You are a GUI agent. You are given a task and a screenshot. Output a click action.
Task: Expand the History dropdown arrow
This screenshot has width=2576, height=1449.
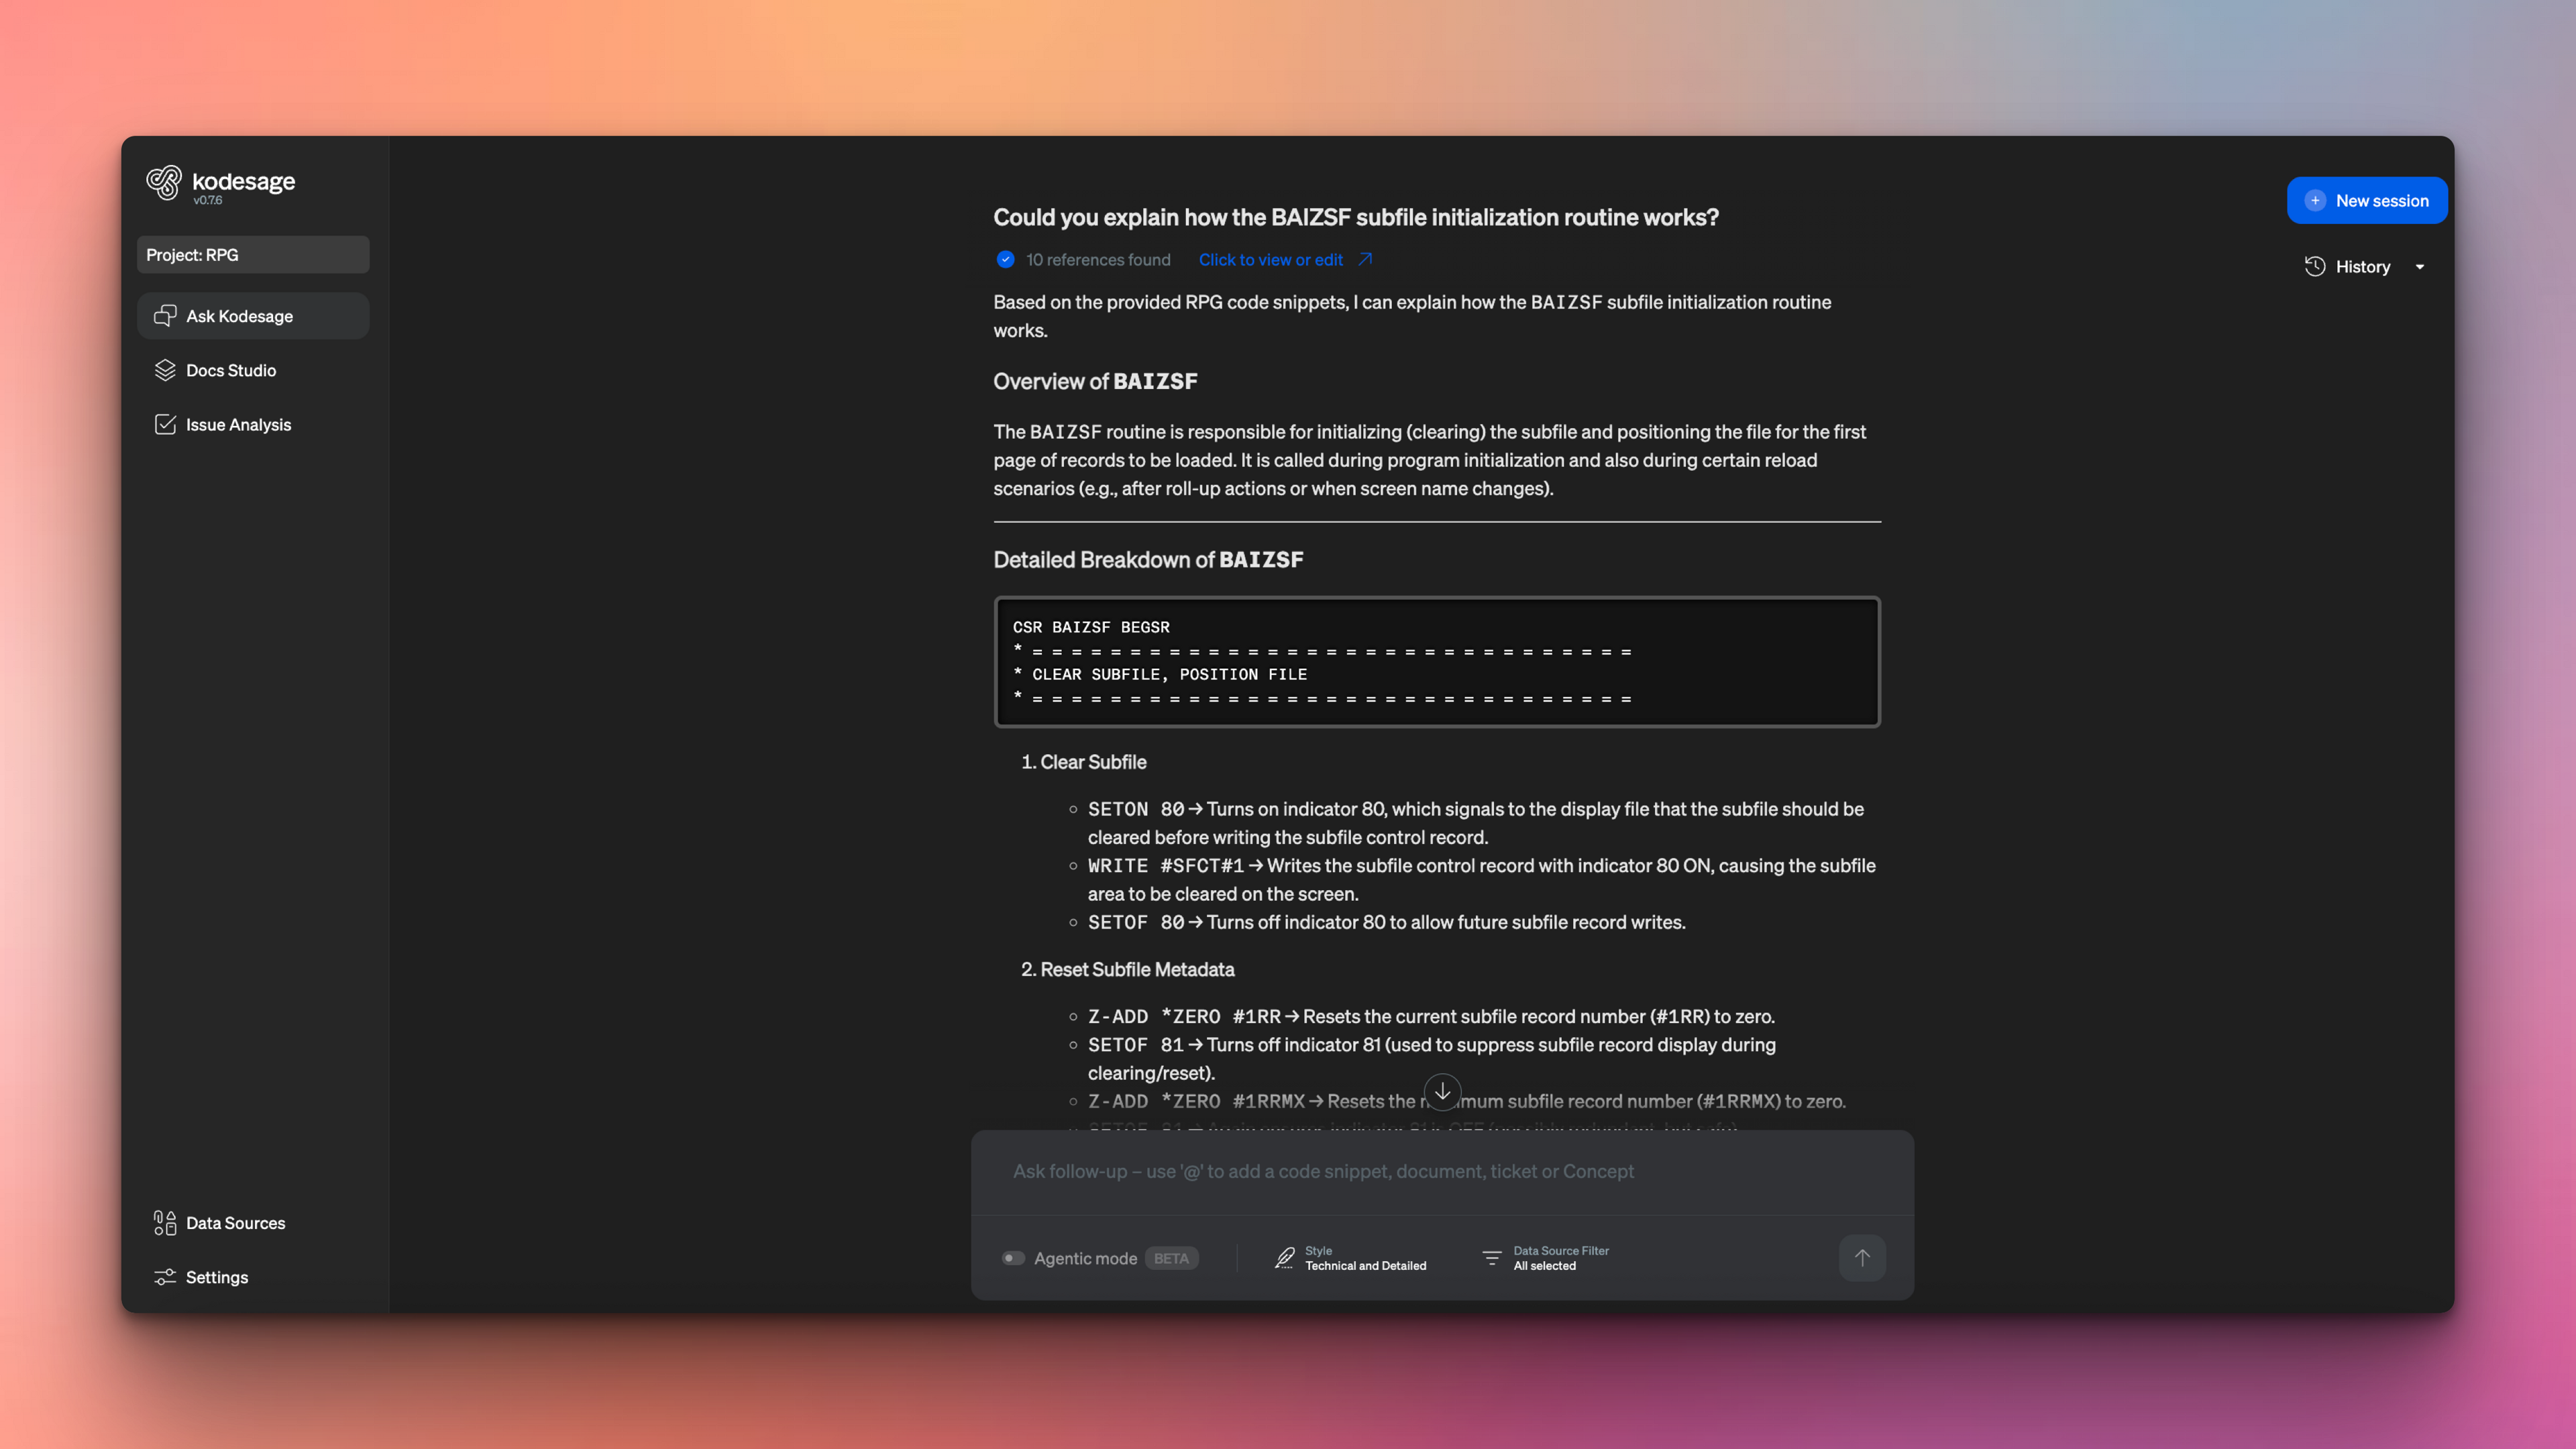[x=2420, y=267]
